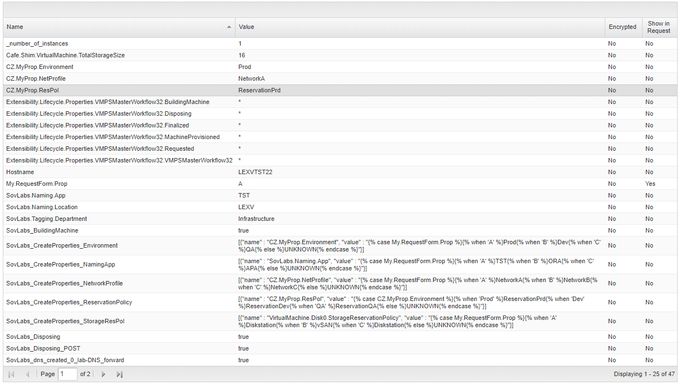Click the _number_of_instances property
The height and width of the screenshot is (385, 681).
click(x=37, y=43)
